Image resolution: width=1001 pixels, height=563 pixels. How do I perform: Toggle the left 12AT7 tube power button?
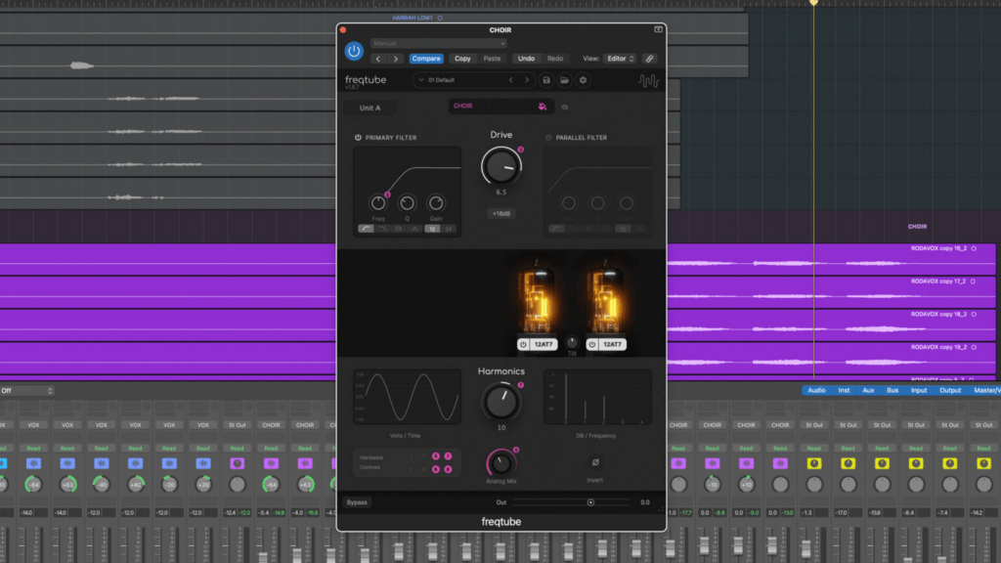523,344
